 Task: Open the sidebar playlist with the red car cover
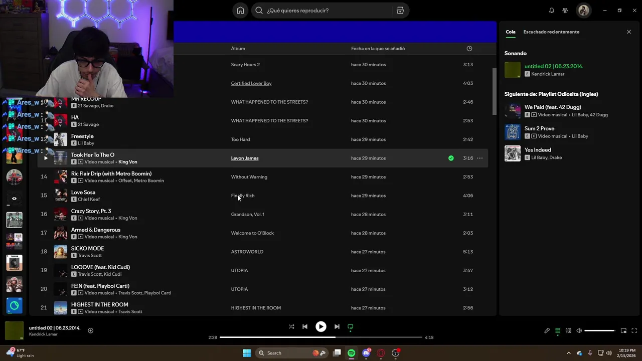14,177
